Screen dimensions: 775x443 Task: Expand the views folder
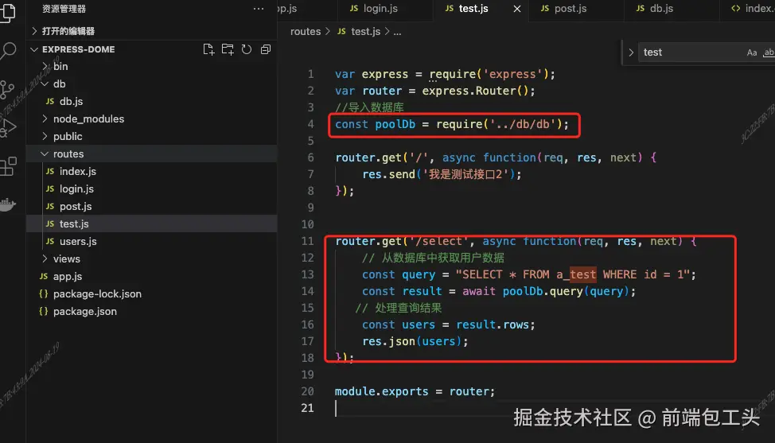point(151,258)
